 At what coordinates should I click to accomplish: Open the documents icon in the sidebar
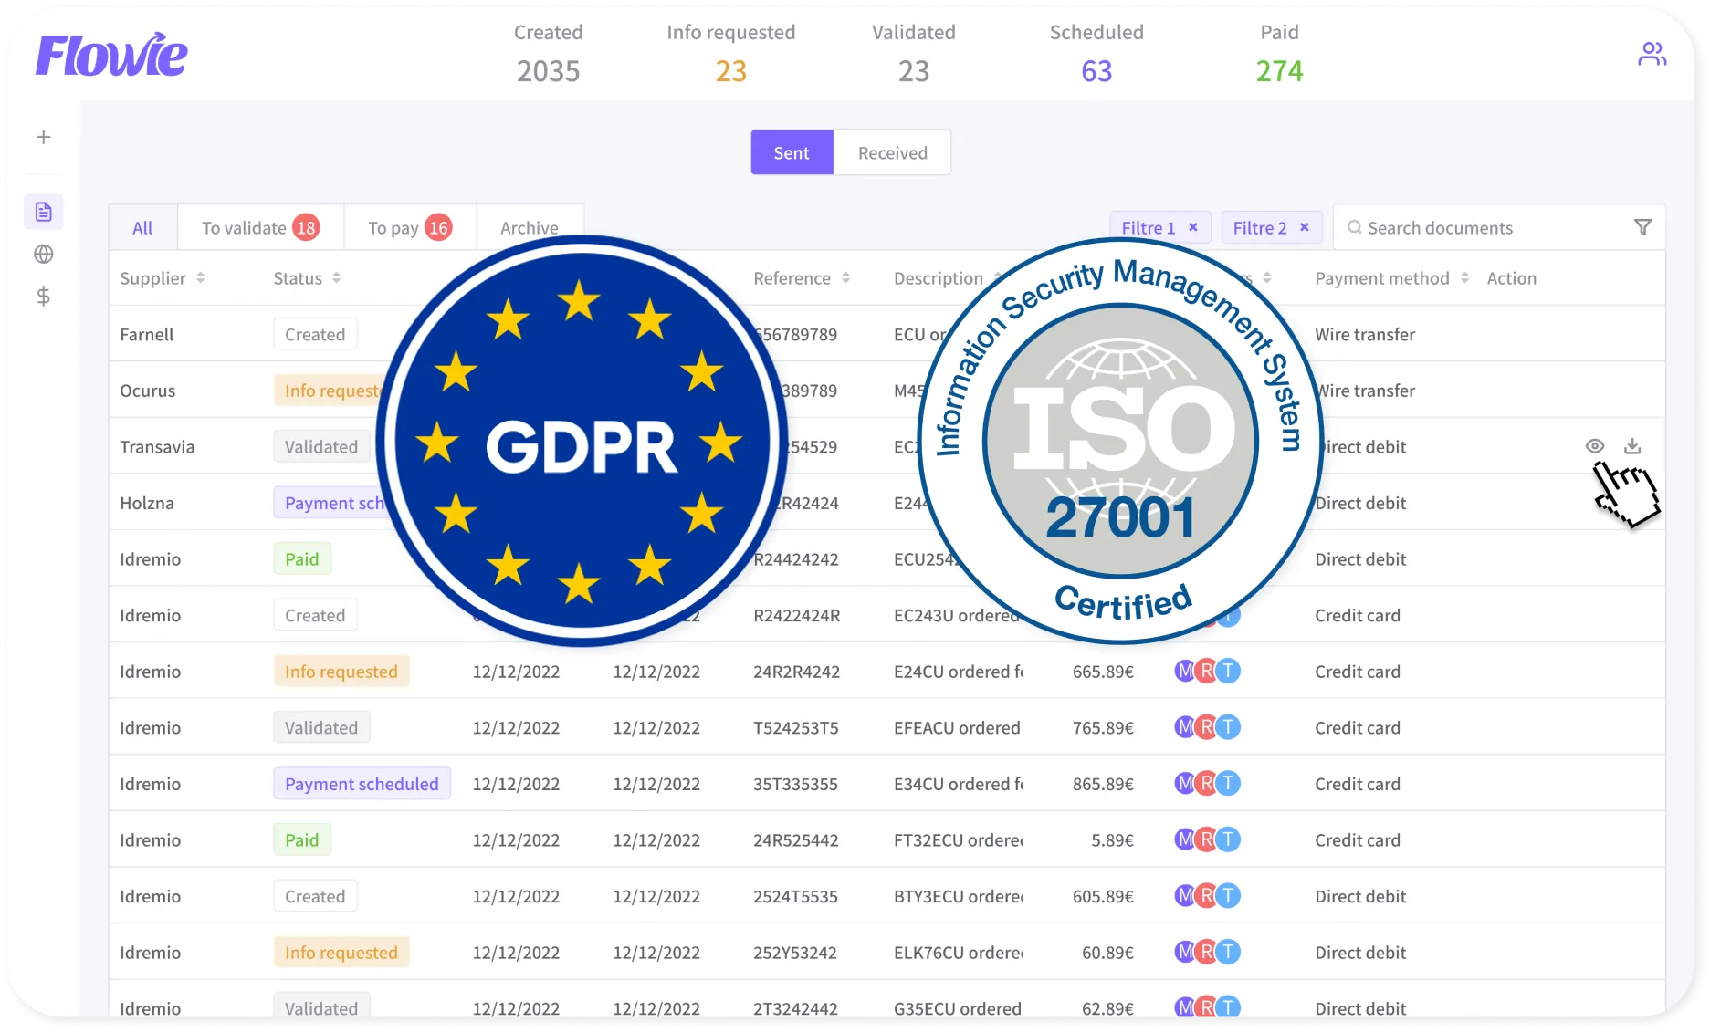[x=43, y=212]
